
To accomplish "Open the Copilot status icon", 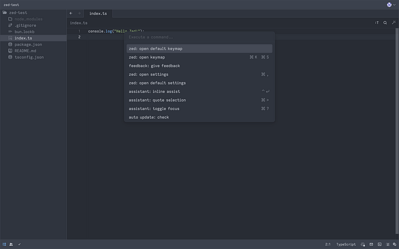I will tap(363, 244).
